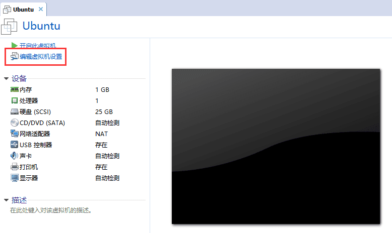Switch to the Ubuntu tab
The image size is (392, 233).
point(23,10)
